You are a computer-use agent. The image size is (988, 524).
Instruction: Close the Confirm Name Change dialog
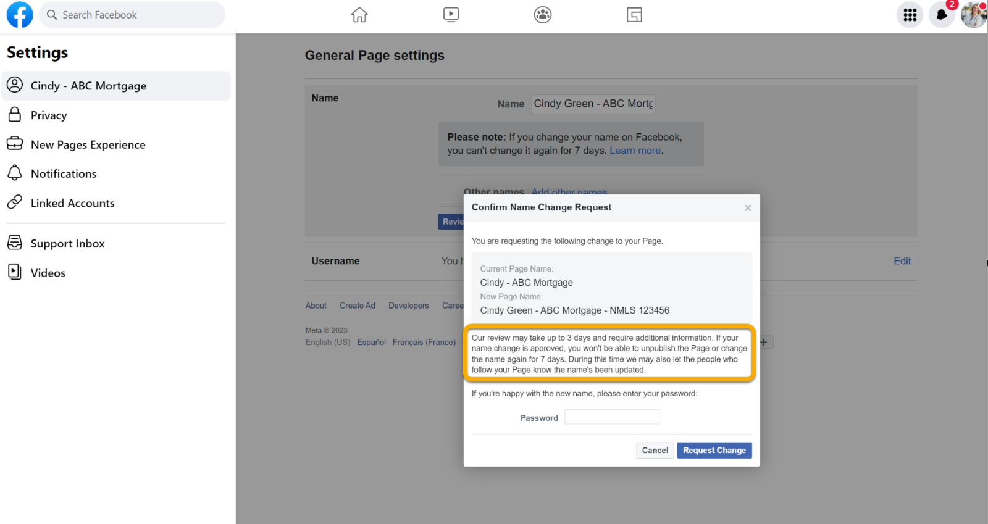(748, 208)
